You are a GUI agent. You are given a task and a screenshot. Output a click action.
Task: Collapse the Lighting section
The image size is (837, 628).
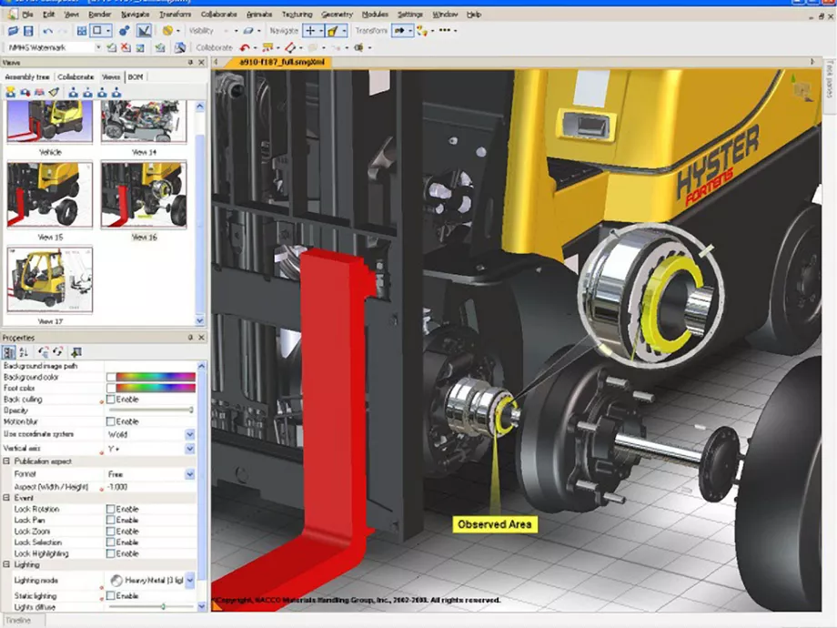[7, 564]
